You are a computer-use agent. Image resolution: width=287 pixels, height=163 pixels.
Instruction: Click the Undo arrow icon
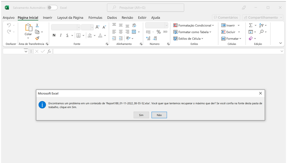(9, 25)
